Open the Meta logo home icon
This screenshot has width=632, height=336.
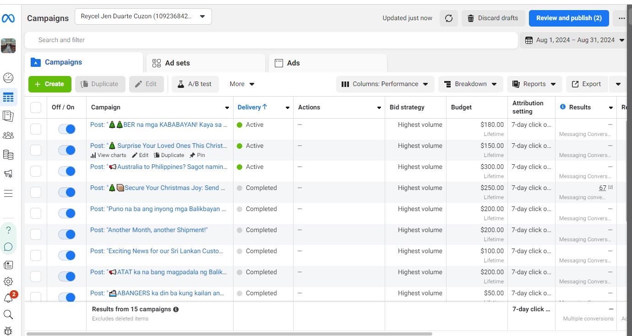[8, 18]
